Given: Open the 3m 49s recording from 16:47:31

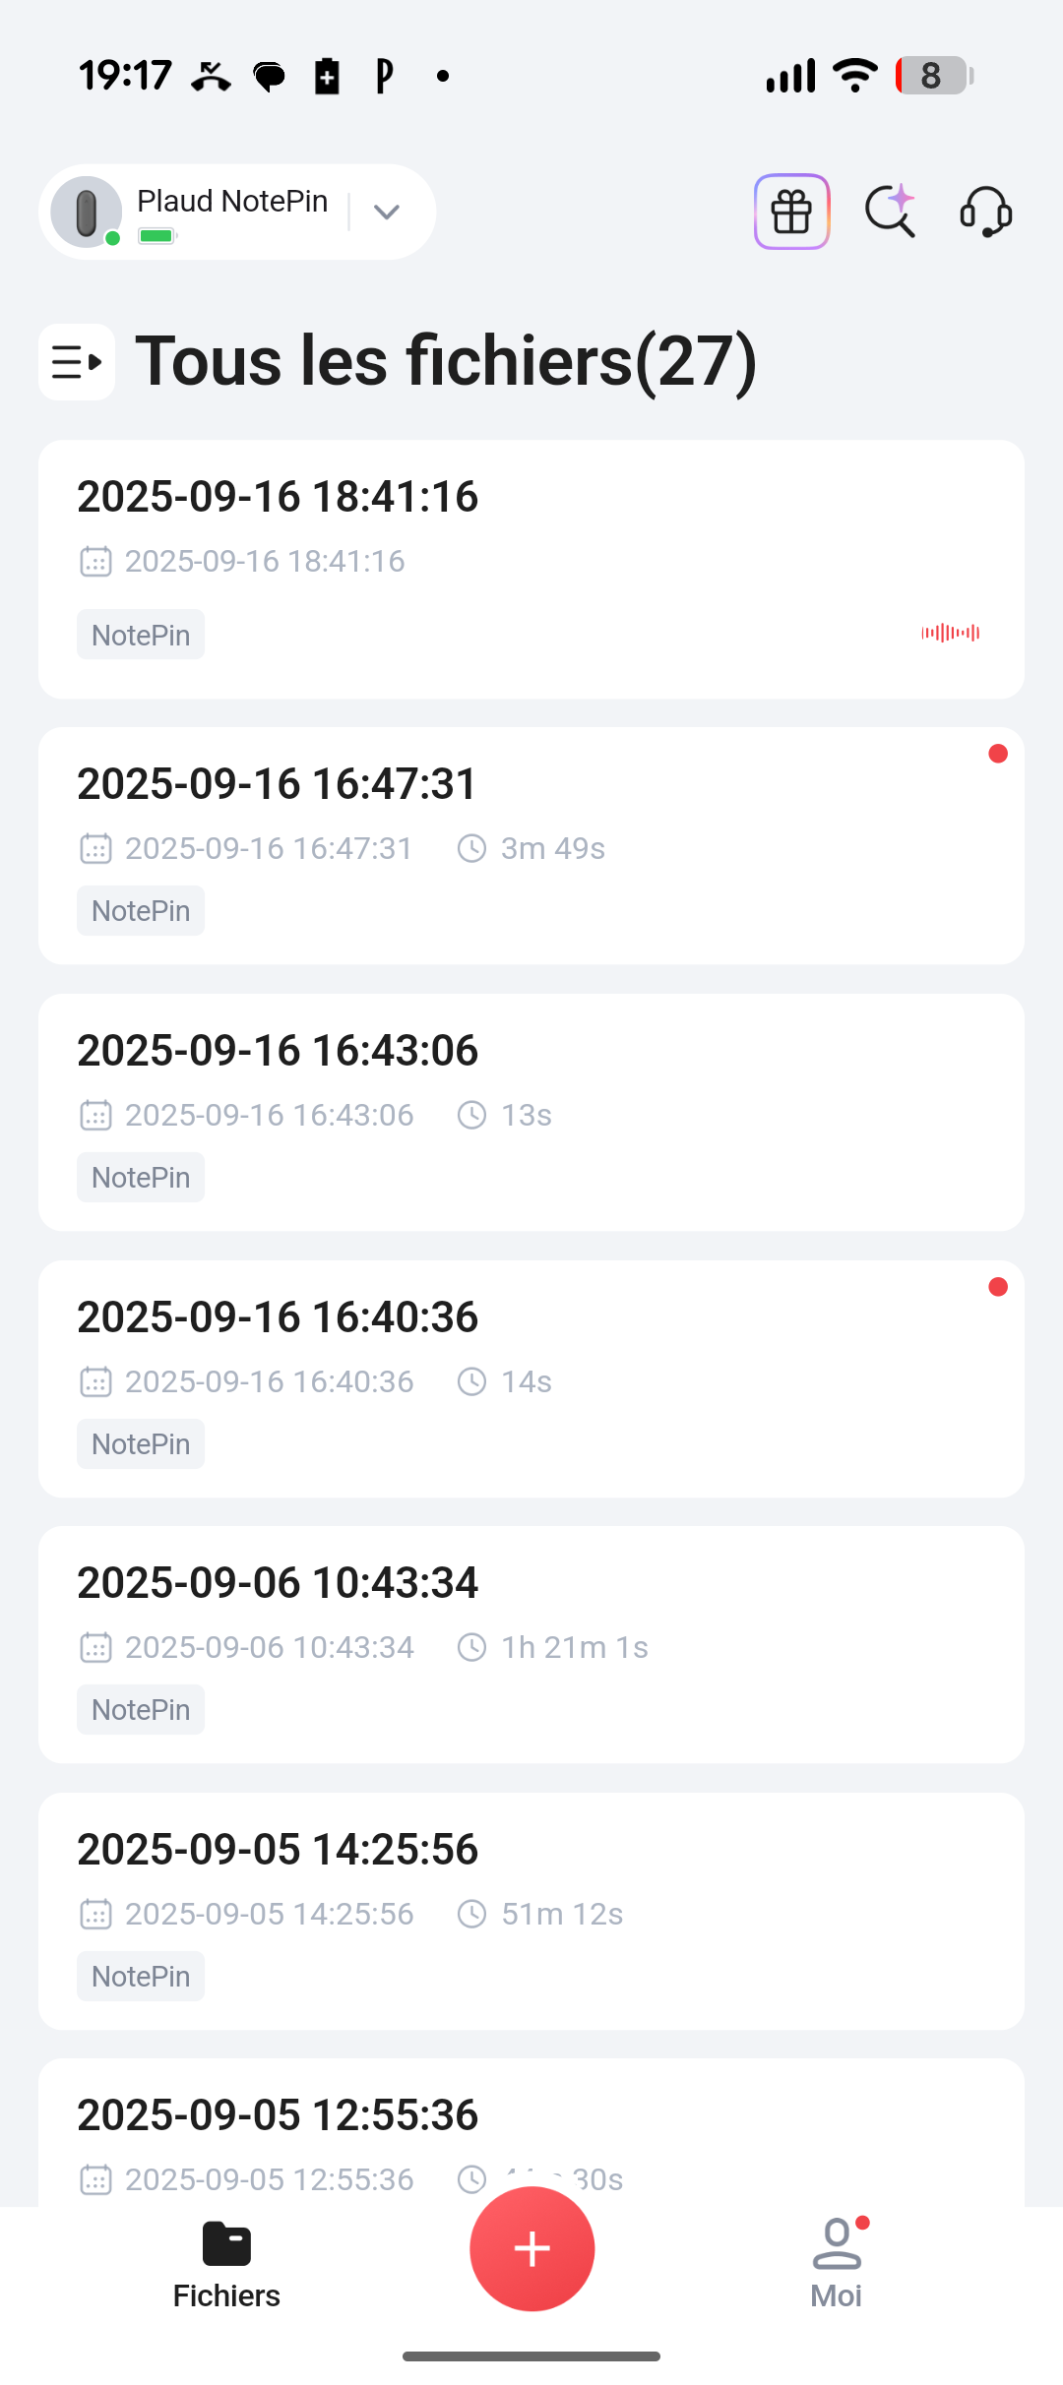Looking at the screenshot, I should [531, 846].
